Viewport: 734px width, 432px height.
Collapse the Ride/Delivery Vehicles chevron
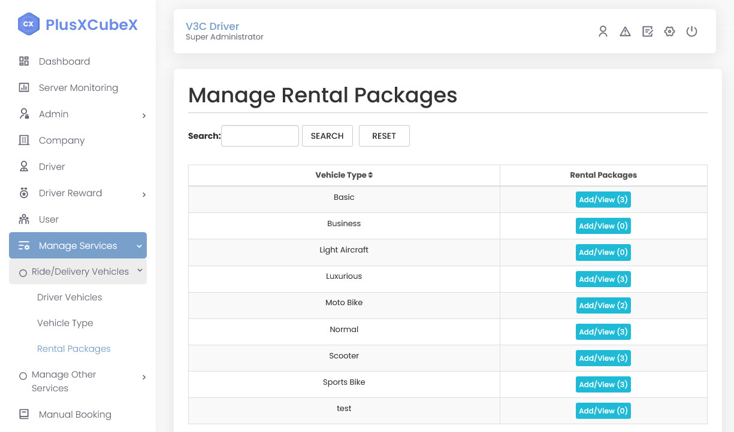tap(140, 270)
